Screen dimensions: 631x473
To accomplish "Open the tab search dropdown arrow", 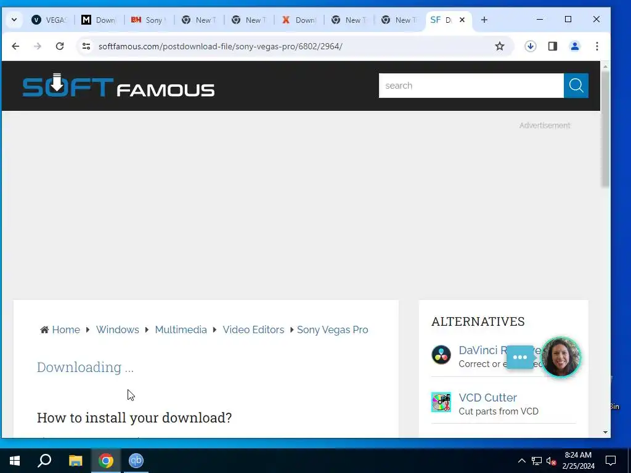I will coord(14,20).
